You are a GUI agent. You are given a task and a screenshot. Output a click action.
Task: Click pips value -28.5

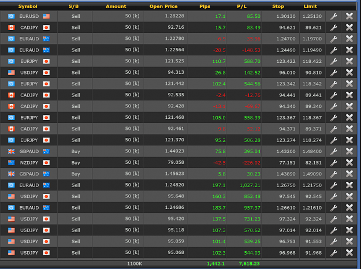[219, 50]
